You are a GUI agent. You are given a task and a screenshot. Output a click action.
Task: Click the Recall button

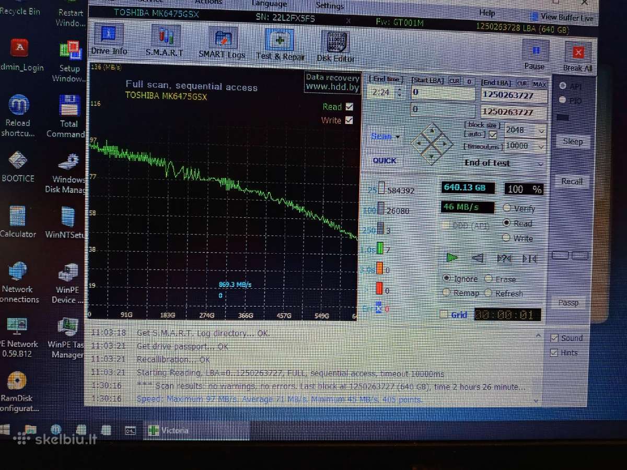[572, 181]
